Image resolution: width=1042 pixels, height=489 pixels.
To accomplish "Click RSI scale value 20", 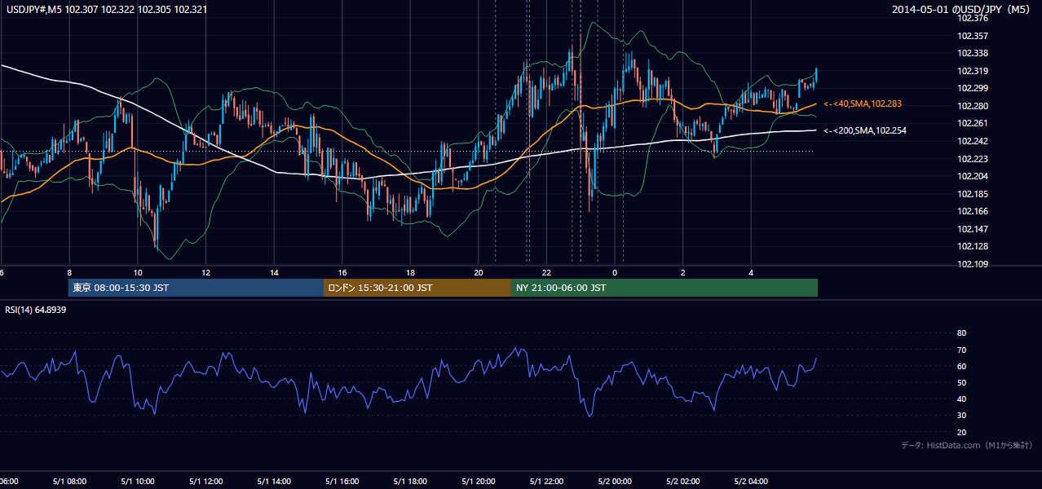I will click(961, 432).
